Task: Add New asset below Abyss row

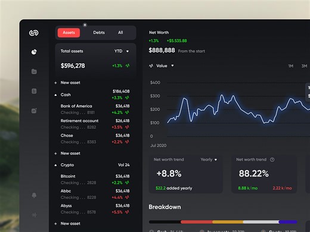Action: pyautogui.click(x=70, y=224)
